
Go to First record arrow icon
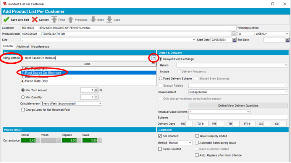[x=54, y=19]
